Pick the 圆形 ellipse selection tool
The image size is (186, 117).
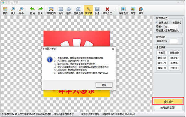pyautogui.click(x=69, y=11)
